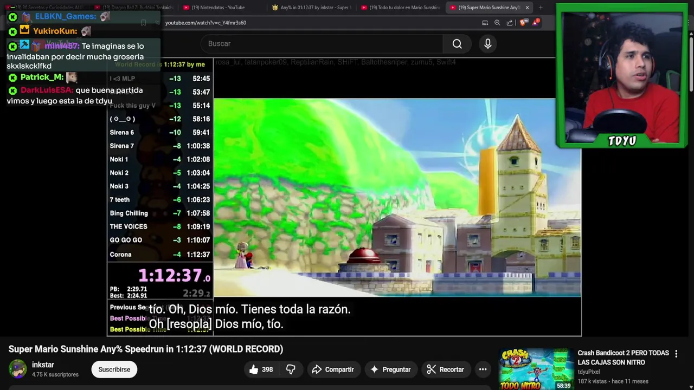Activate voice search microphone
This screenshot has height=390, width=694.
pos(488,44)
